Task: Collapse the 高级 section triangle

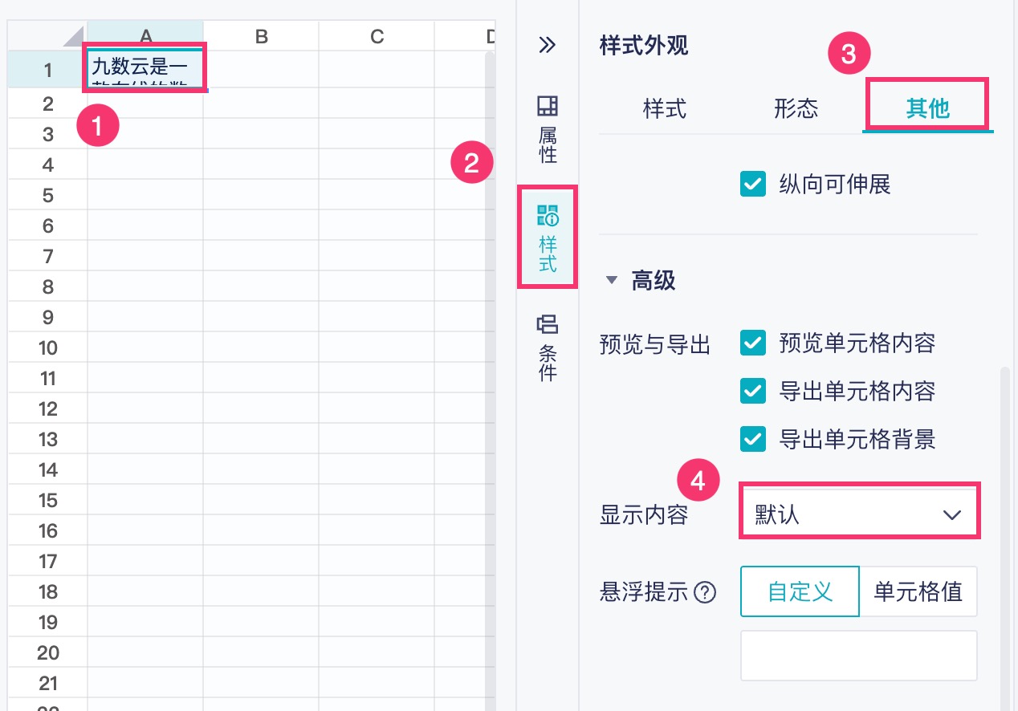Action: (x=613, y=280)
